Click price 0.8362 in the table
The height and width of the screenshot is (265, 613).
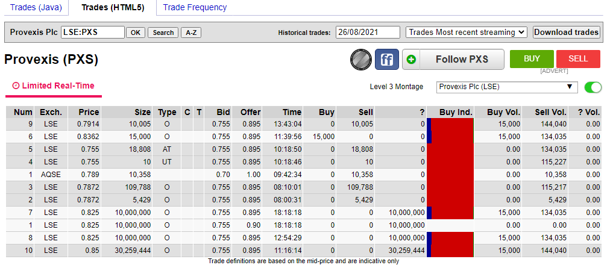tap(90, 137)
